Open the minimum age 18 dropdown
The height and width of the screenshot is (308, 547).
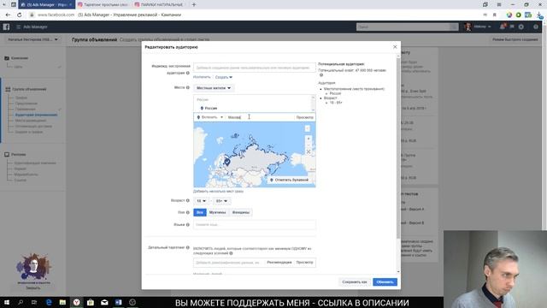click(201, 201)
